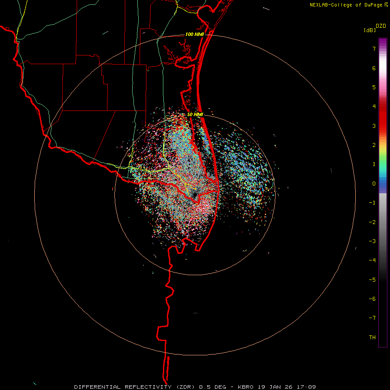The image size is (390, 390).
Task: Click the 50 NMI range ring label
Action: pos(195,115)
